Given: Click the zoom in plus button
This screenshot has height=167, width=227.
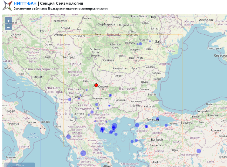Looking at the screenshot, I should pos(8,21).
